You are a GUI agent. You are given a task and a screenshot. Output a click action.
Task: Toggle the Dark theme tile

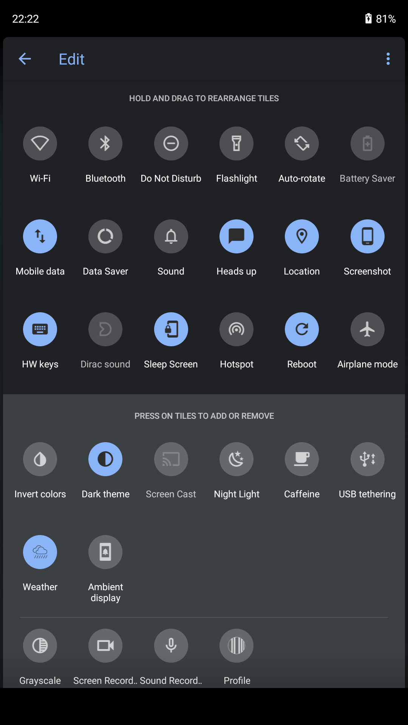coord(105,459)
